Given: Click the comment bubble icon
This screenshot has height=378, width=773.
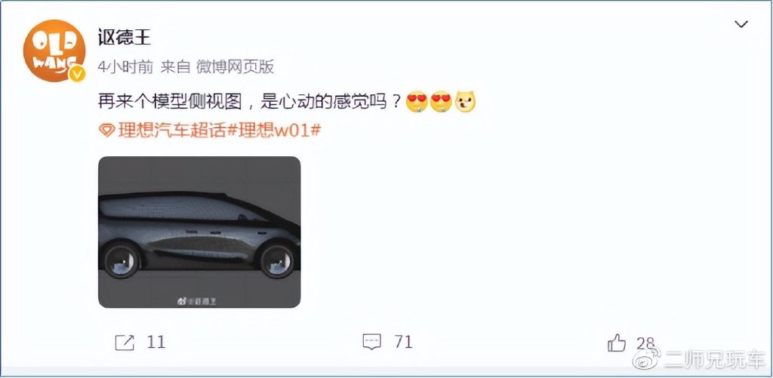Looking at the screenshot, I should click(x=371, y=342).
